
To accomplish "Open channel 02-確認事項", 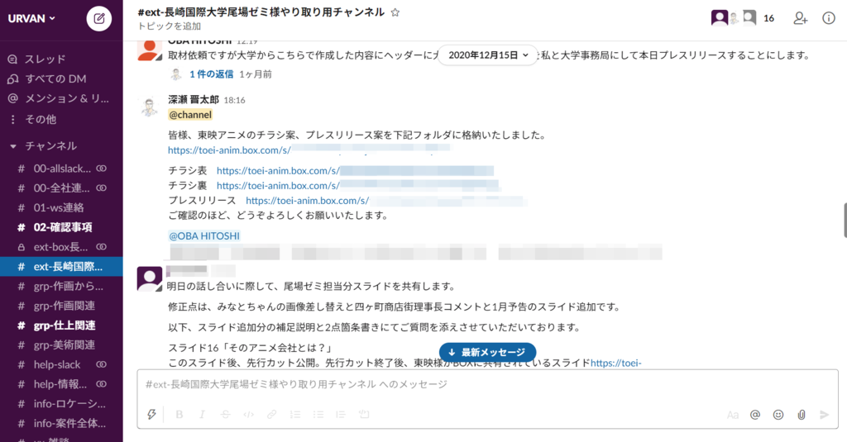I will point(61,227).
